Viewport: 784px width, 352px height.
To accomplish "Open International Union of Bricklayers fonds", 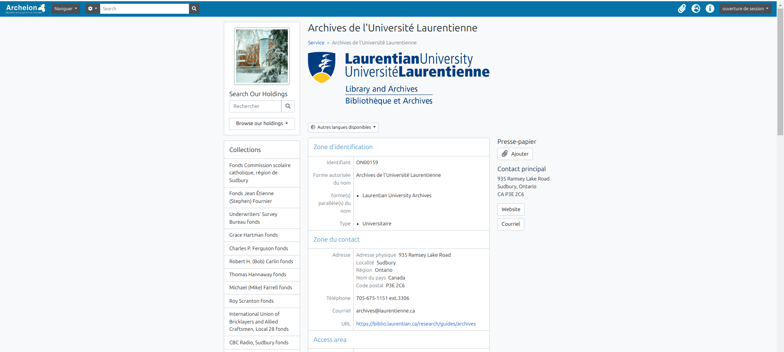I will [x=262, y=322].
